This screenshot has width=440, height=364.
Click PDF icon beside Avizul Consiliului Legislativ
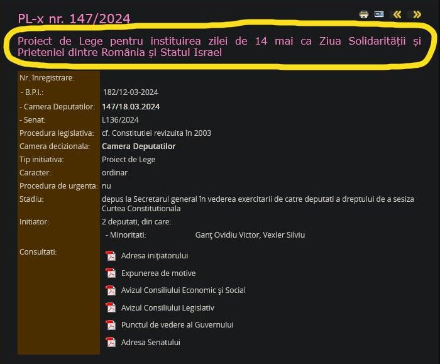(x=111, y=308)
